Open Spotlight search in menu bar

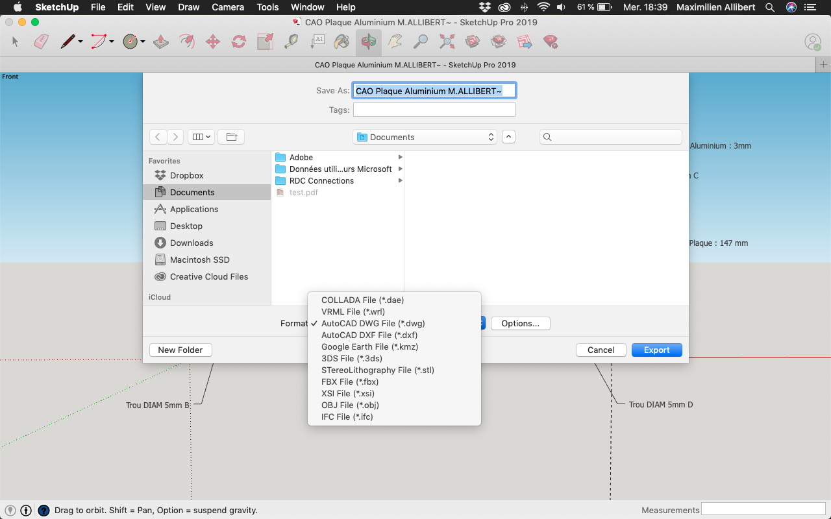point(769,7)
